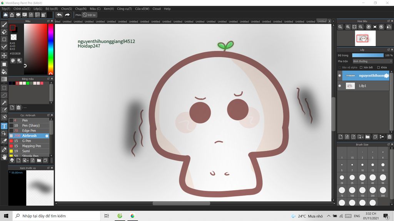Open the cloud icon in top toolbar
The image size is (394, 221).
(x=5, y=15)
